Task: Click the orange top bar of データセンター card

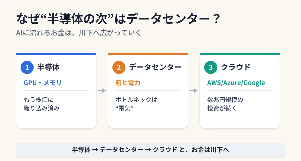Action: (x=148, y=54)
